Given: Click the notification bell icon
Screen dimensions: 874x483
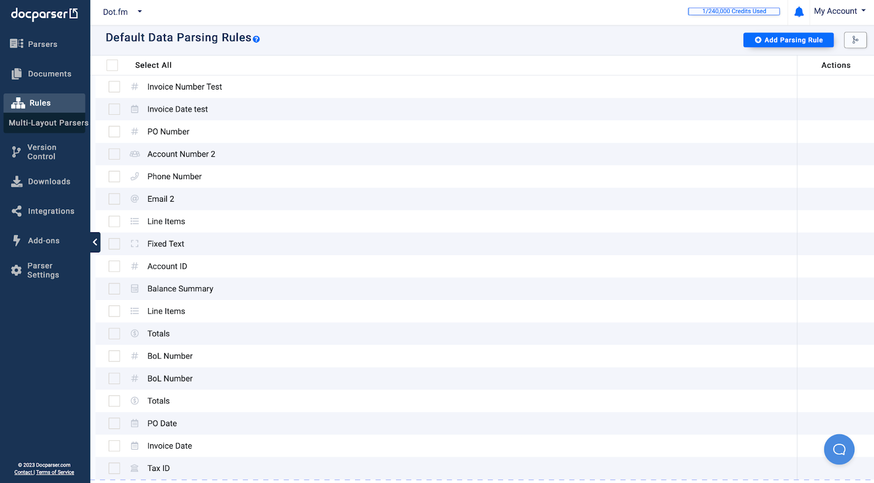Looking at the screenshot, I should point(799,11).
